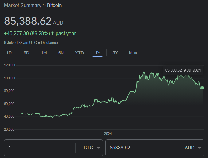This screenshot has width=208, height=158.
Task: Open the AUD currency dropdown
Action: [x=193, y=148]
